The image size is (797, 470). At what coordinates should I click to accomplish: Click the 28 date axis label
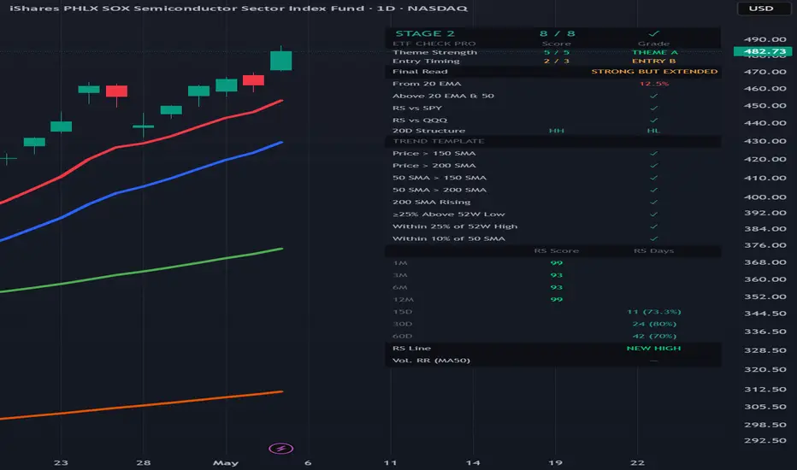[x=143, y=463]
